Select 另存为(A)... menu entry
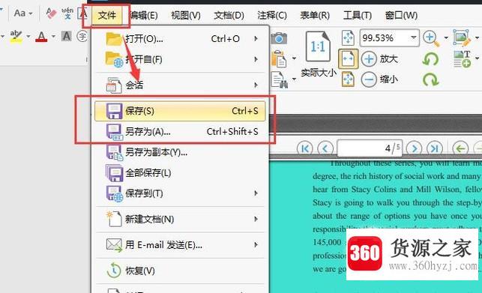482x293 pixels. click(x=180, y=132)
